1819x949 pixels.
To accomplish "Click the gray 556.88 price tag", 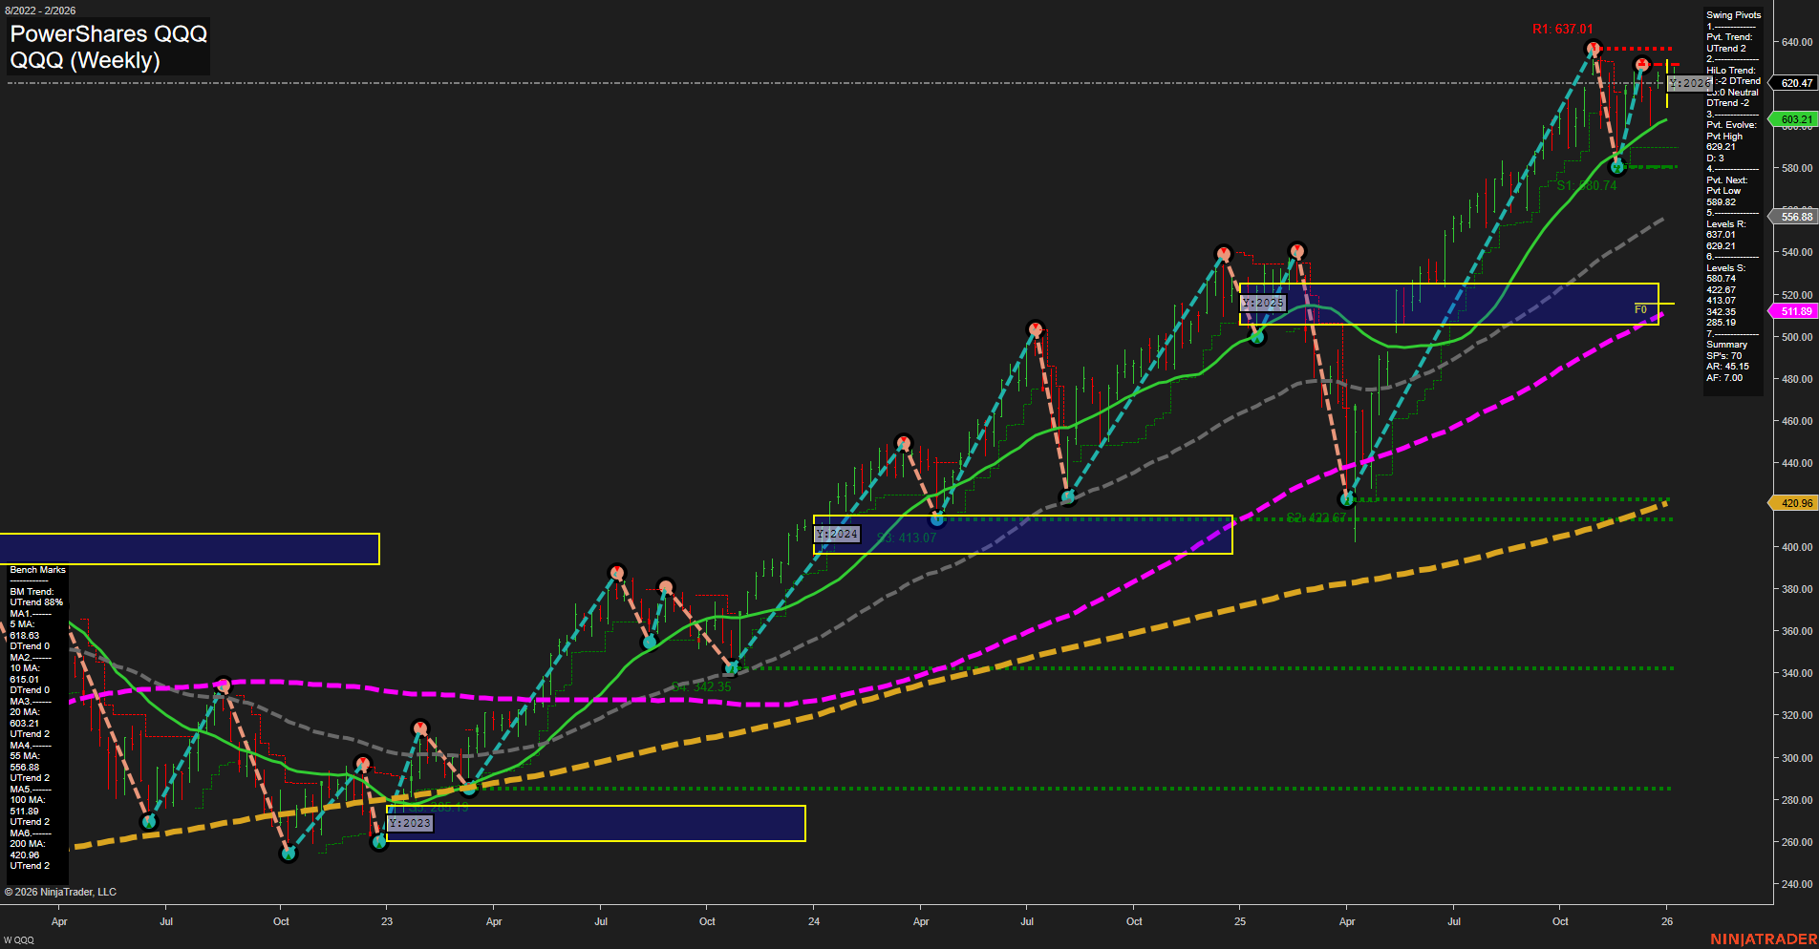I will 1795,217.
